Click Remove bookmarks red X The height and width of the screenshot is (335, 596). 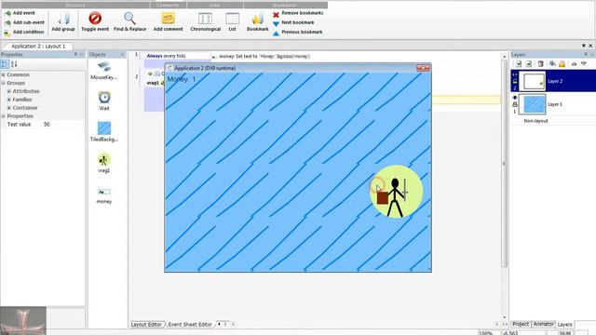276,15
